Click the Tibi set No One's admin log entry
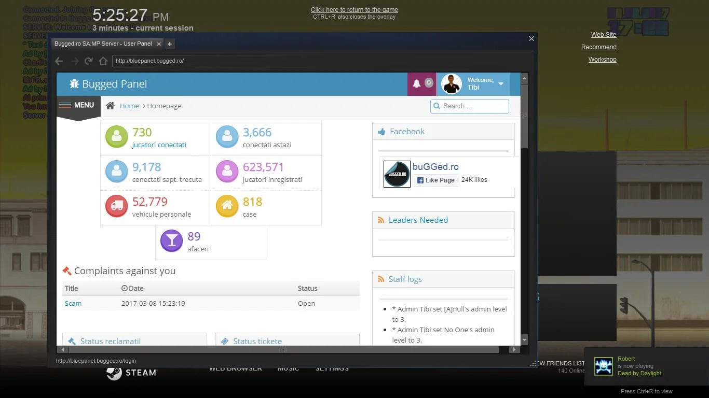 pyautogui.click(x=443, y=335)
